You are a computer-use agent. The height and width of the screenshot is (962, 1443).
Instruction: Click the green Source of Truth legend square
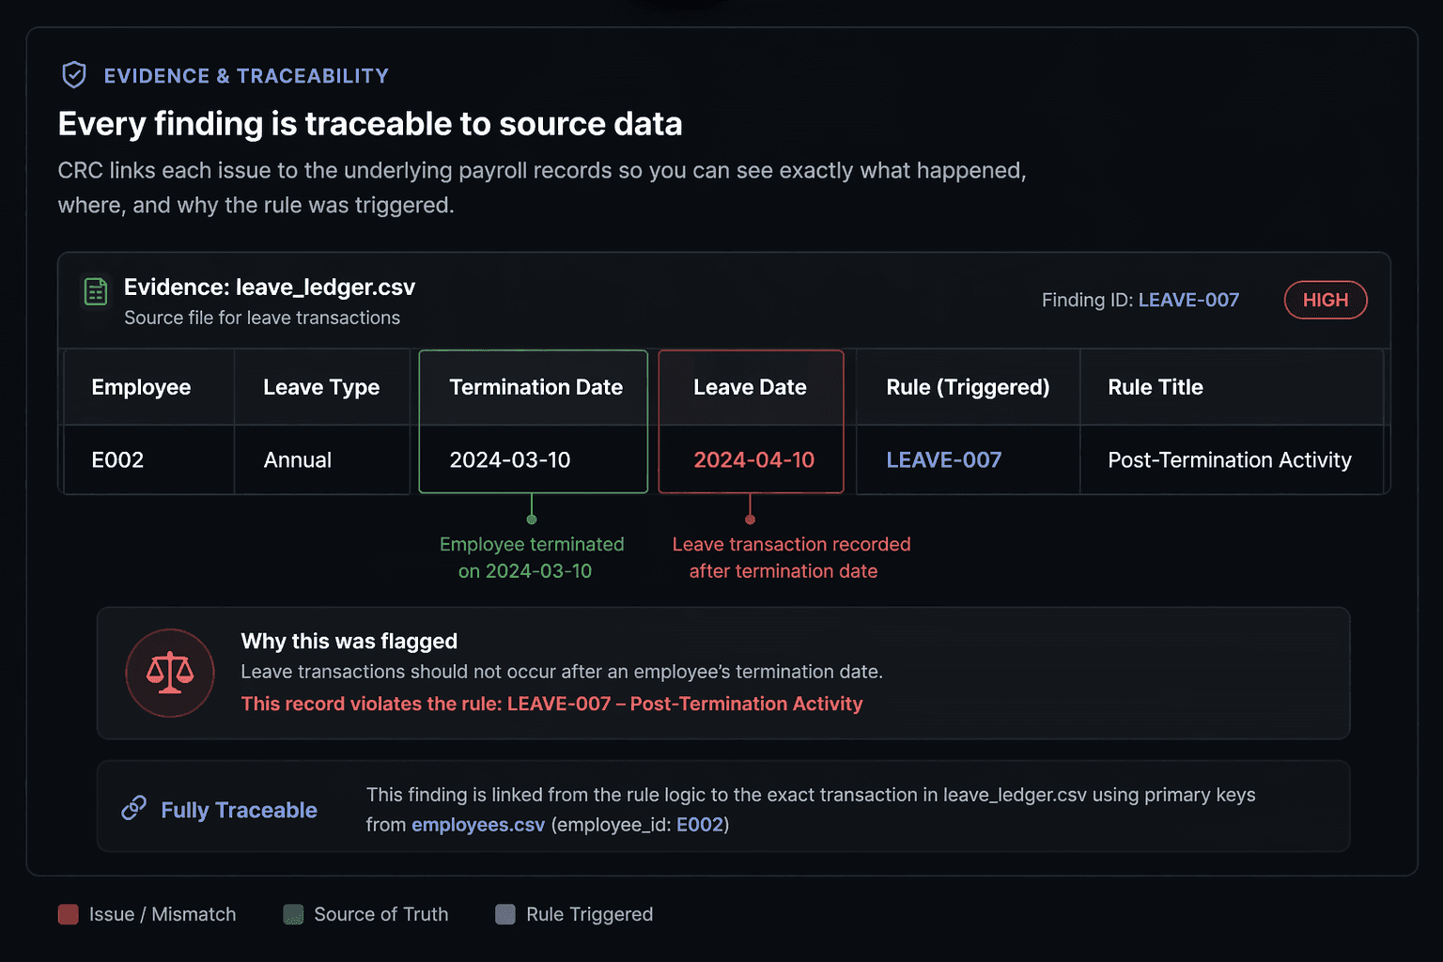(292, 913)
